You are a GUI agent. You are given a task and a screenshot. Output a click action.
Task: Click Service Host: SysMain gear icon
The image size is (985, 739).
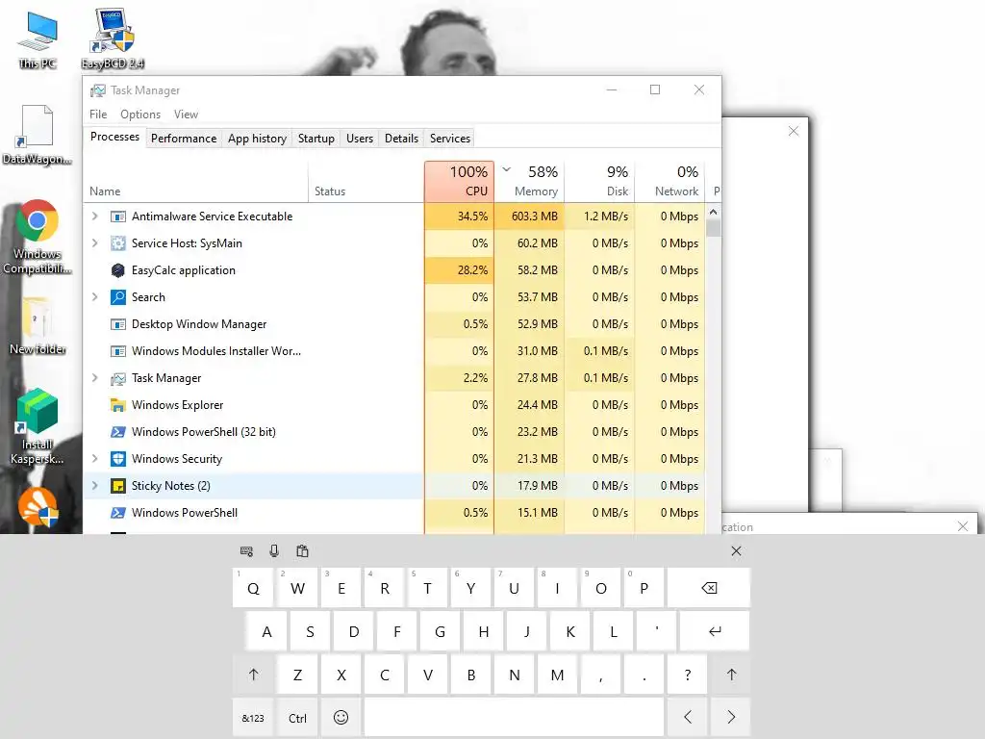point(117,243)
